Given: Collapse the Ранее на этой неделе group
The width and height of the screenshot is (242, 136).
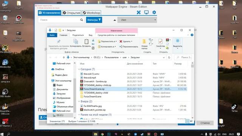Looking at the screenshot, I should [79, 115].
